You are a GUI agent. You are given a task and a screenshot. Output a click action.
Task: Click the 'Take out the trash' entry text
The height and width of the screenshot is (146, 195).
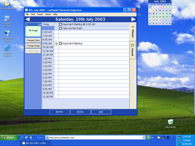coord(72,28)
